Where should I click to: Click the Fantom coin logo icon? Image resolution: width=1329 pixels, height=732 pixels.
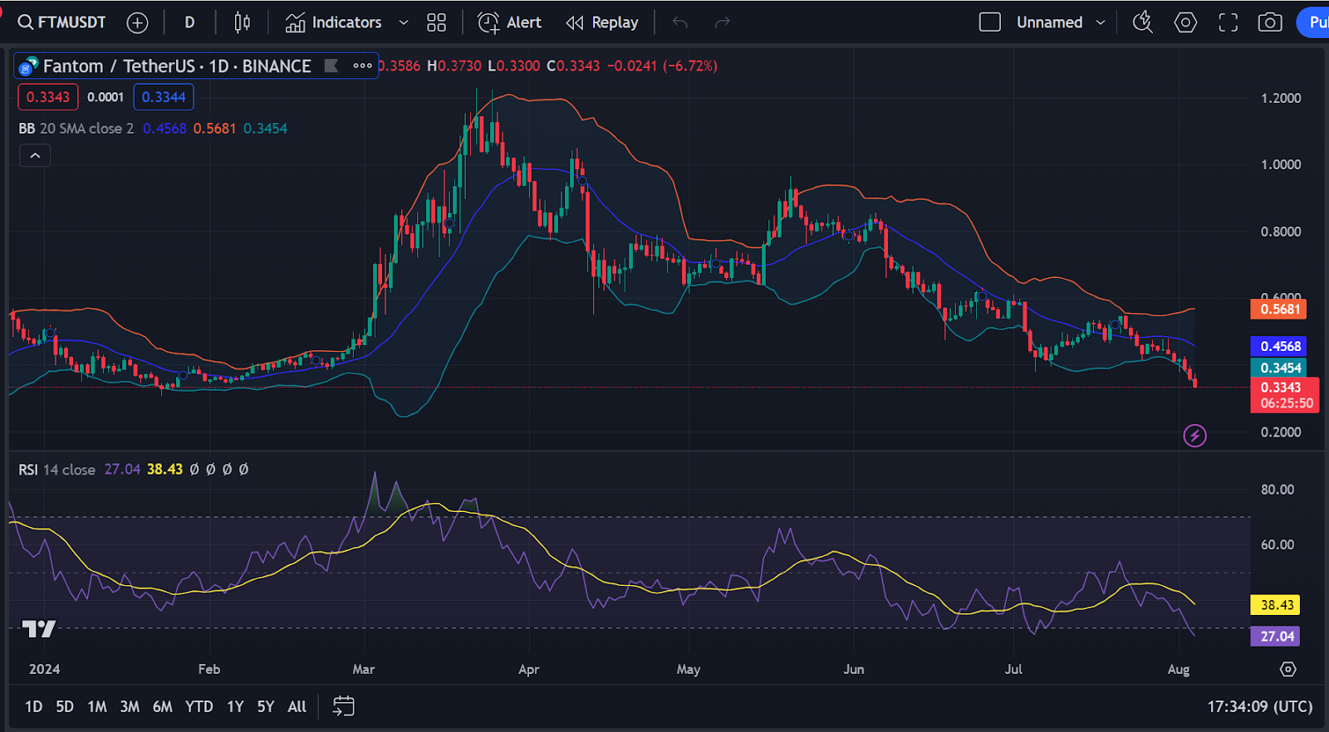click(x=28, y=66)
